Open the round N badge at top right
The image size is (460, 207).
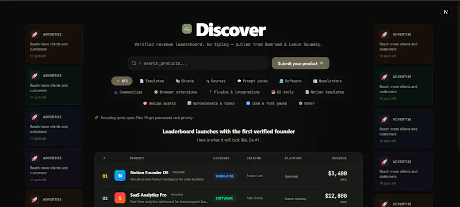[446, 12]
